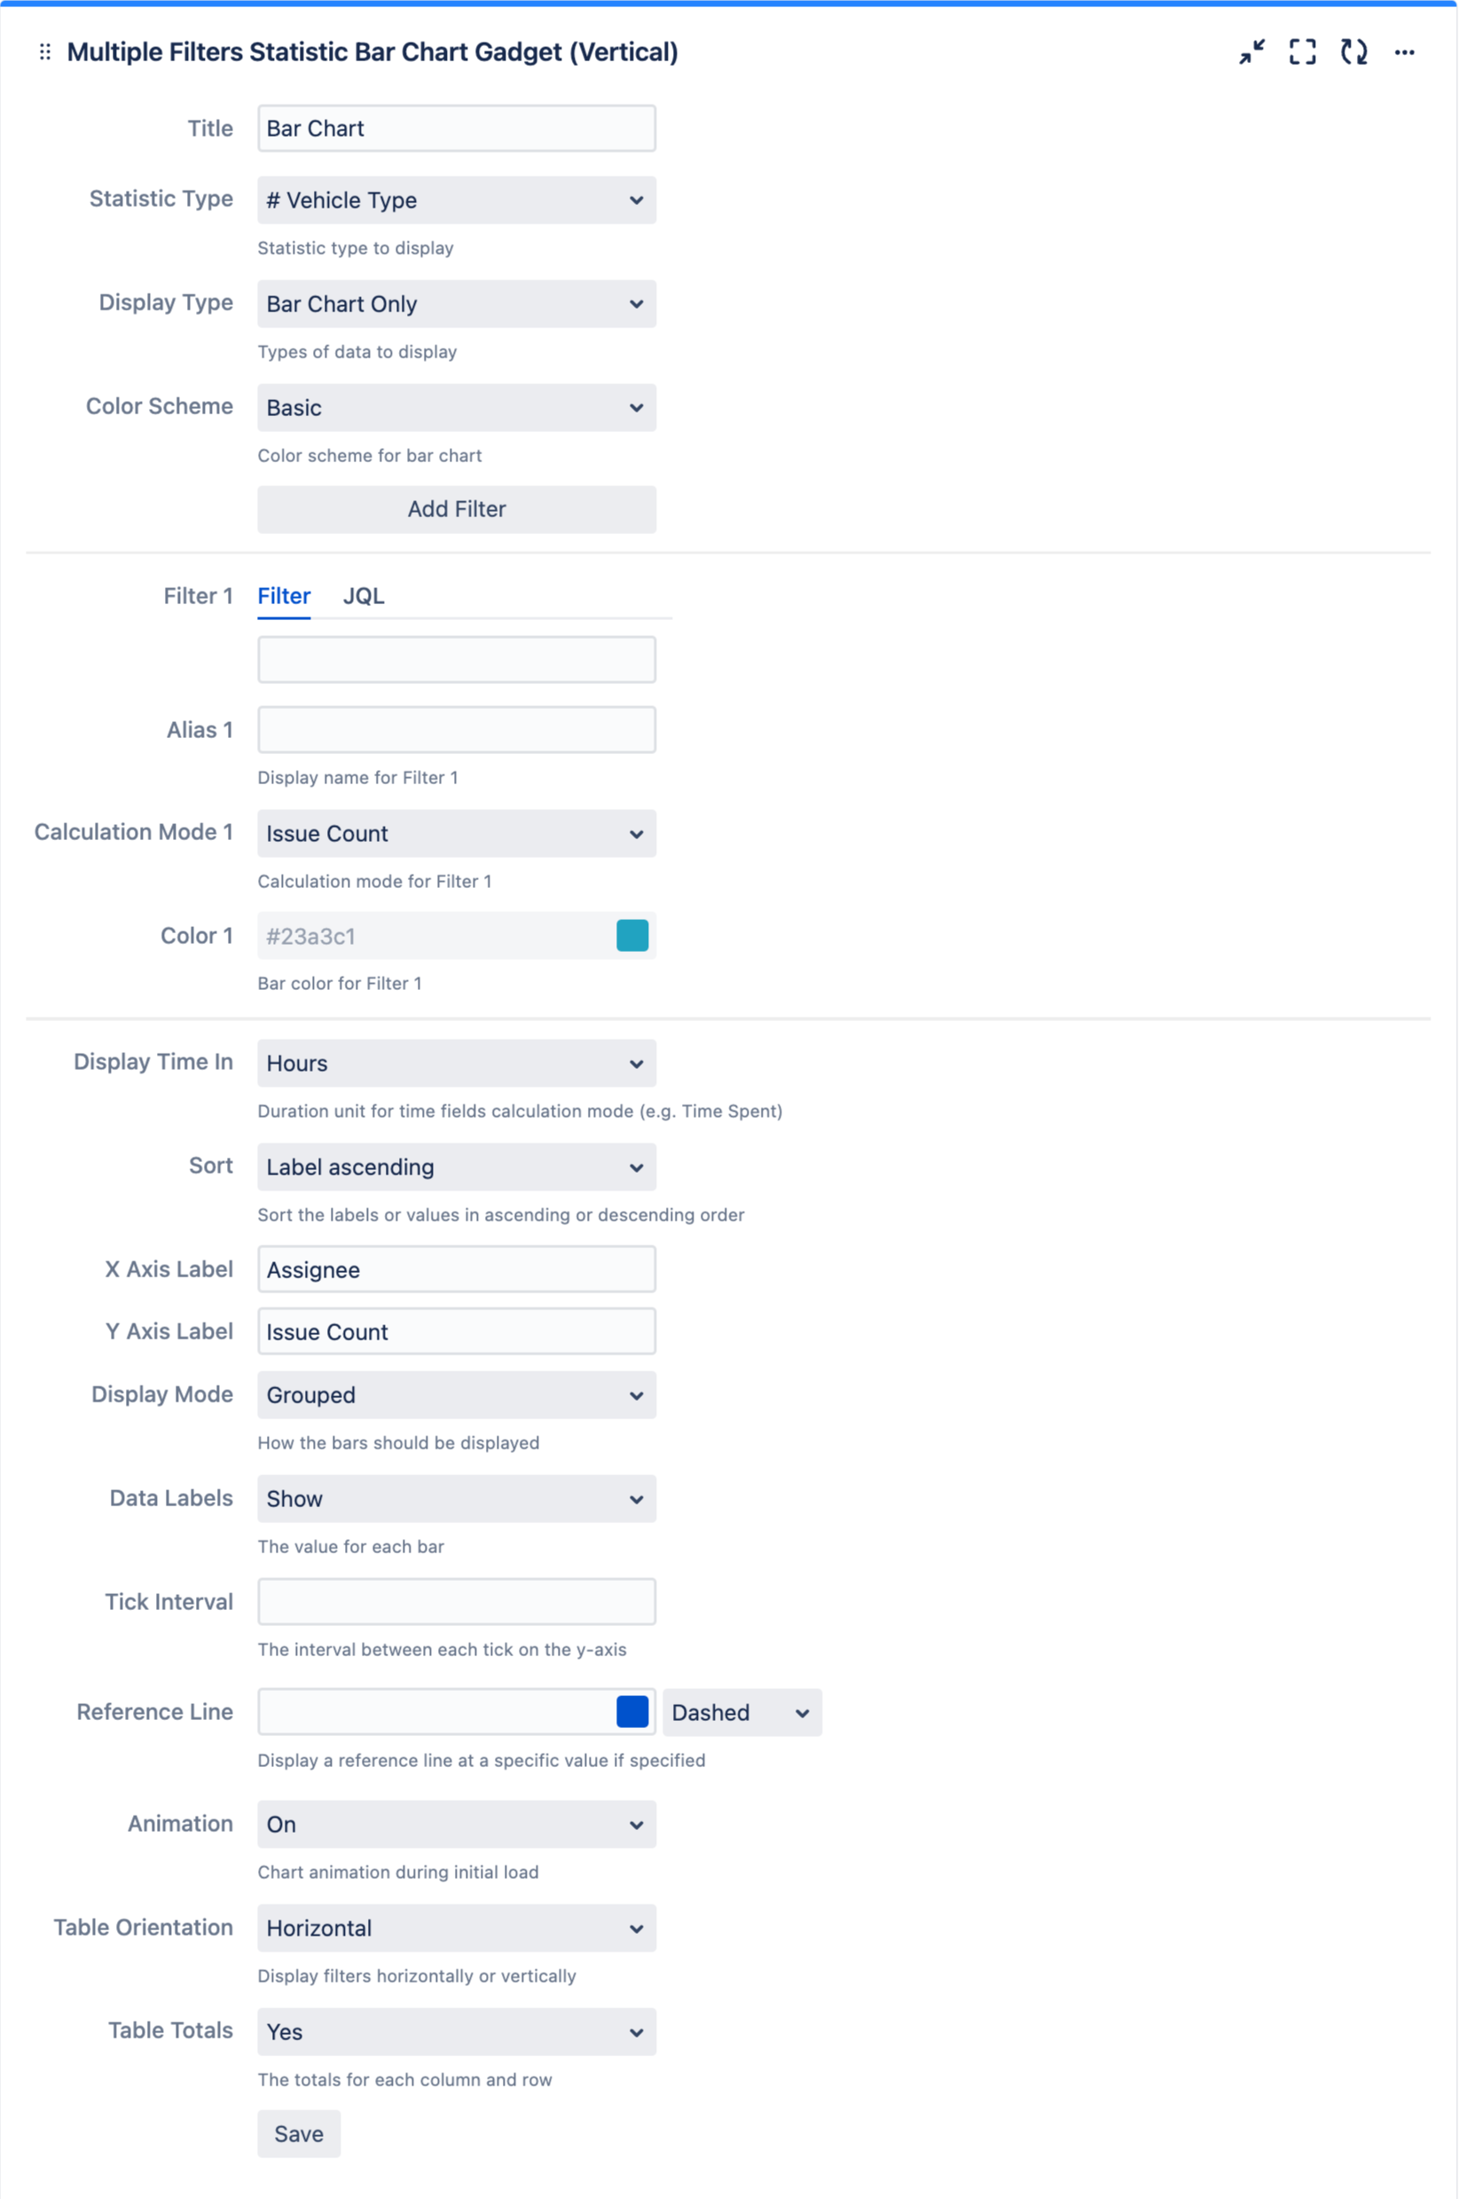The height and width of the screenshot is (2199, 1466).
Task: Open the Statistic Type dropdown
Action: pos(455,200)
